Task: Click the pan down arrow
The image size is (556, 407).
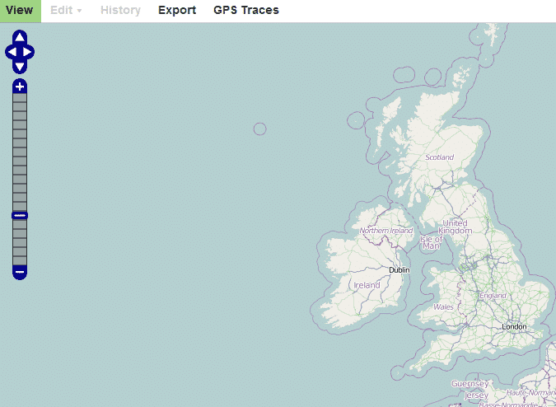Action: click(x=20, y=66)
